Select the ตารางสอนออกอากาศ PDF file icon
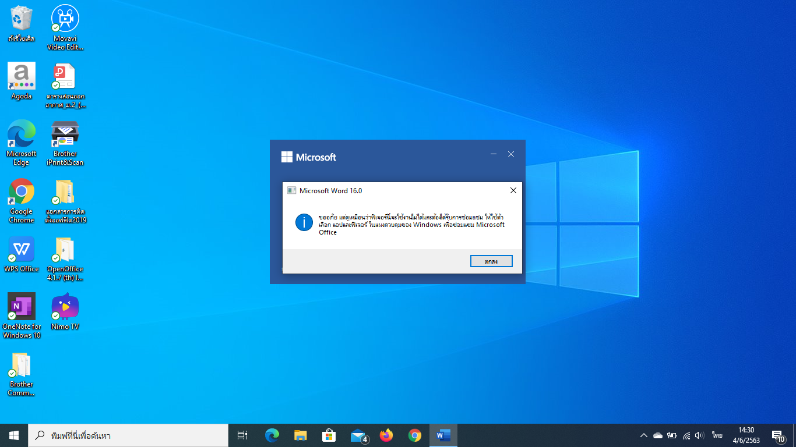Image resolution: width=796 pixels, height=447 pixels. click(65, 86)
